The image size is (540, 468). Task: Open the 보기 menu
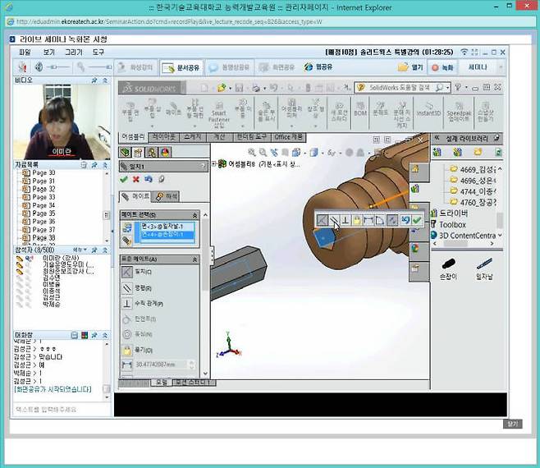[x=49, y=53]
